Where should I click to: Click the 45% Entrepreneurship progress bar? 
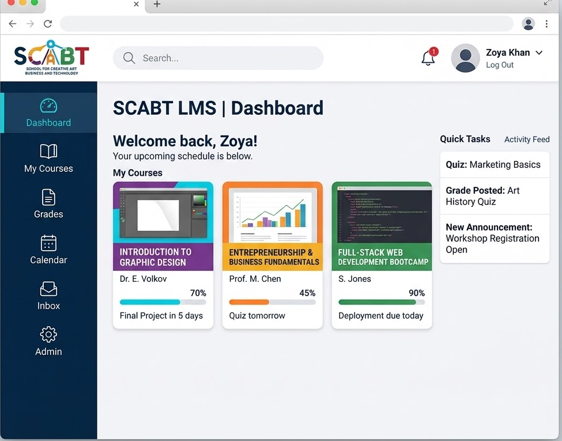pyautogui.click(x=273, y=302)
